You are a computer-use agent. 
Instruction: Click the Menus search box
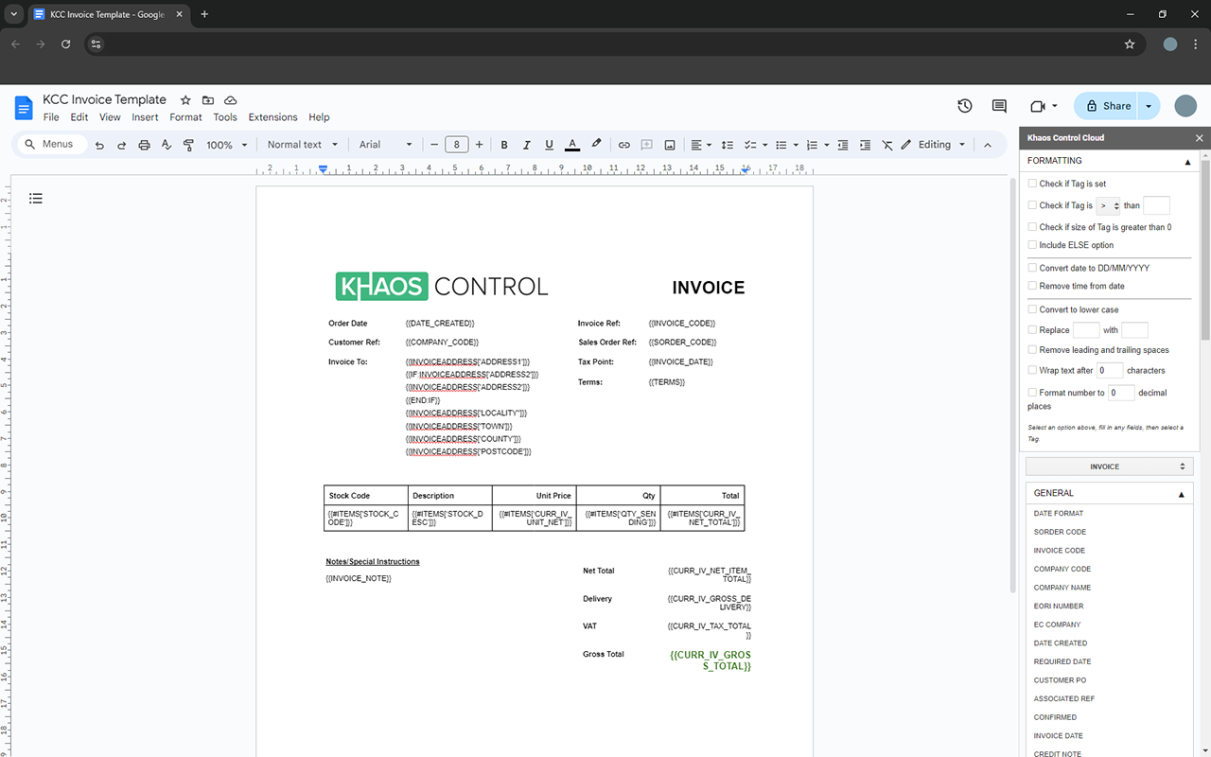point(52,145)
